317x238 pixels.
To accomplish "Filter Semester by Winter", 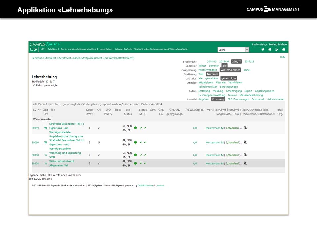I will [x=202, y=66].
